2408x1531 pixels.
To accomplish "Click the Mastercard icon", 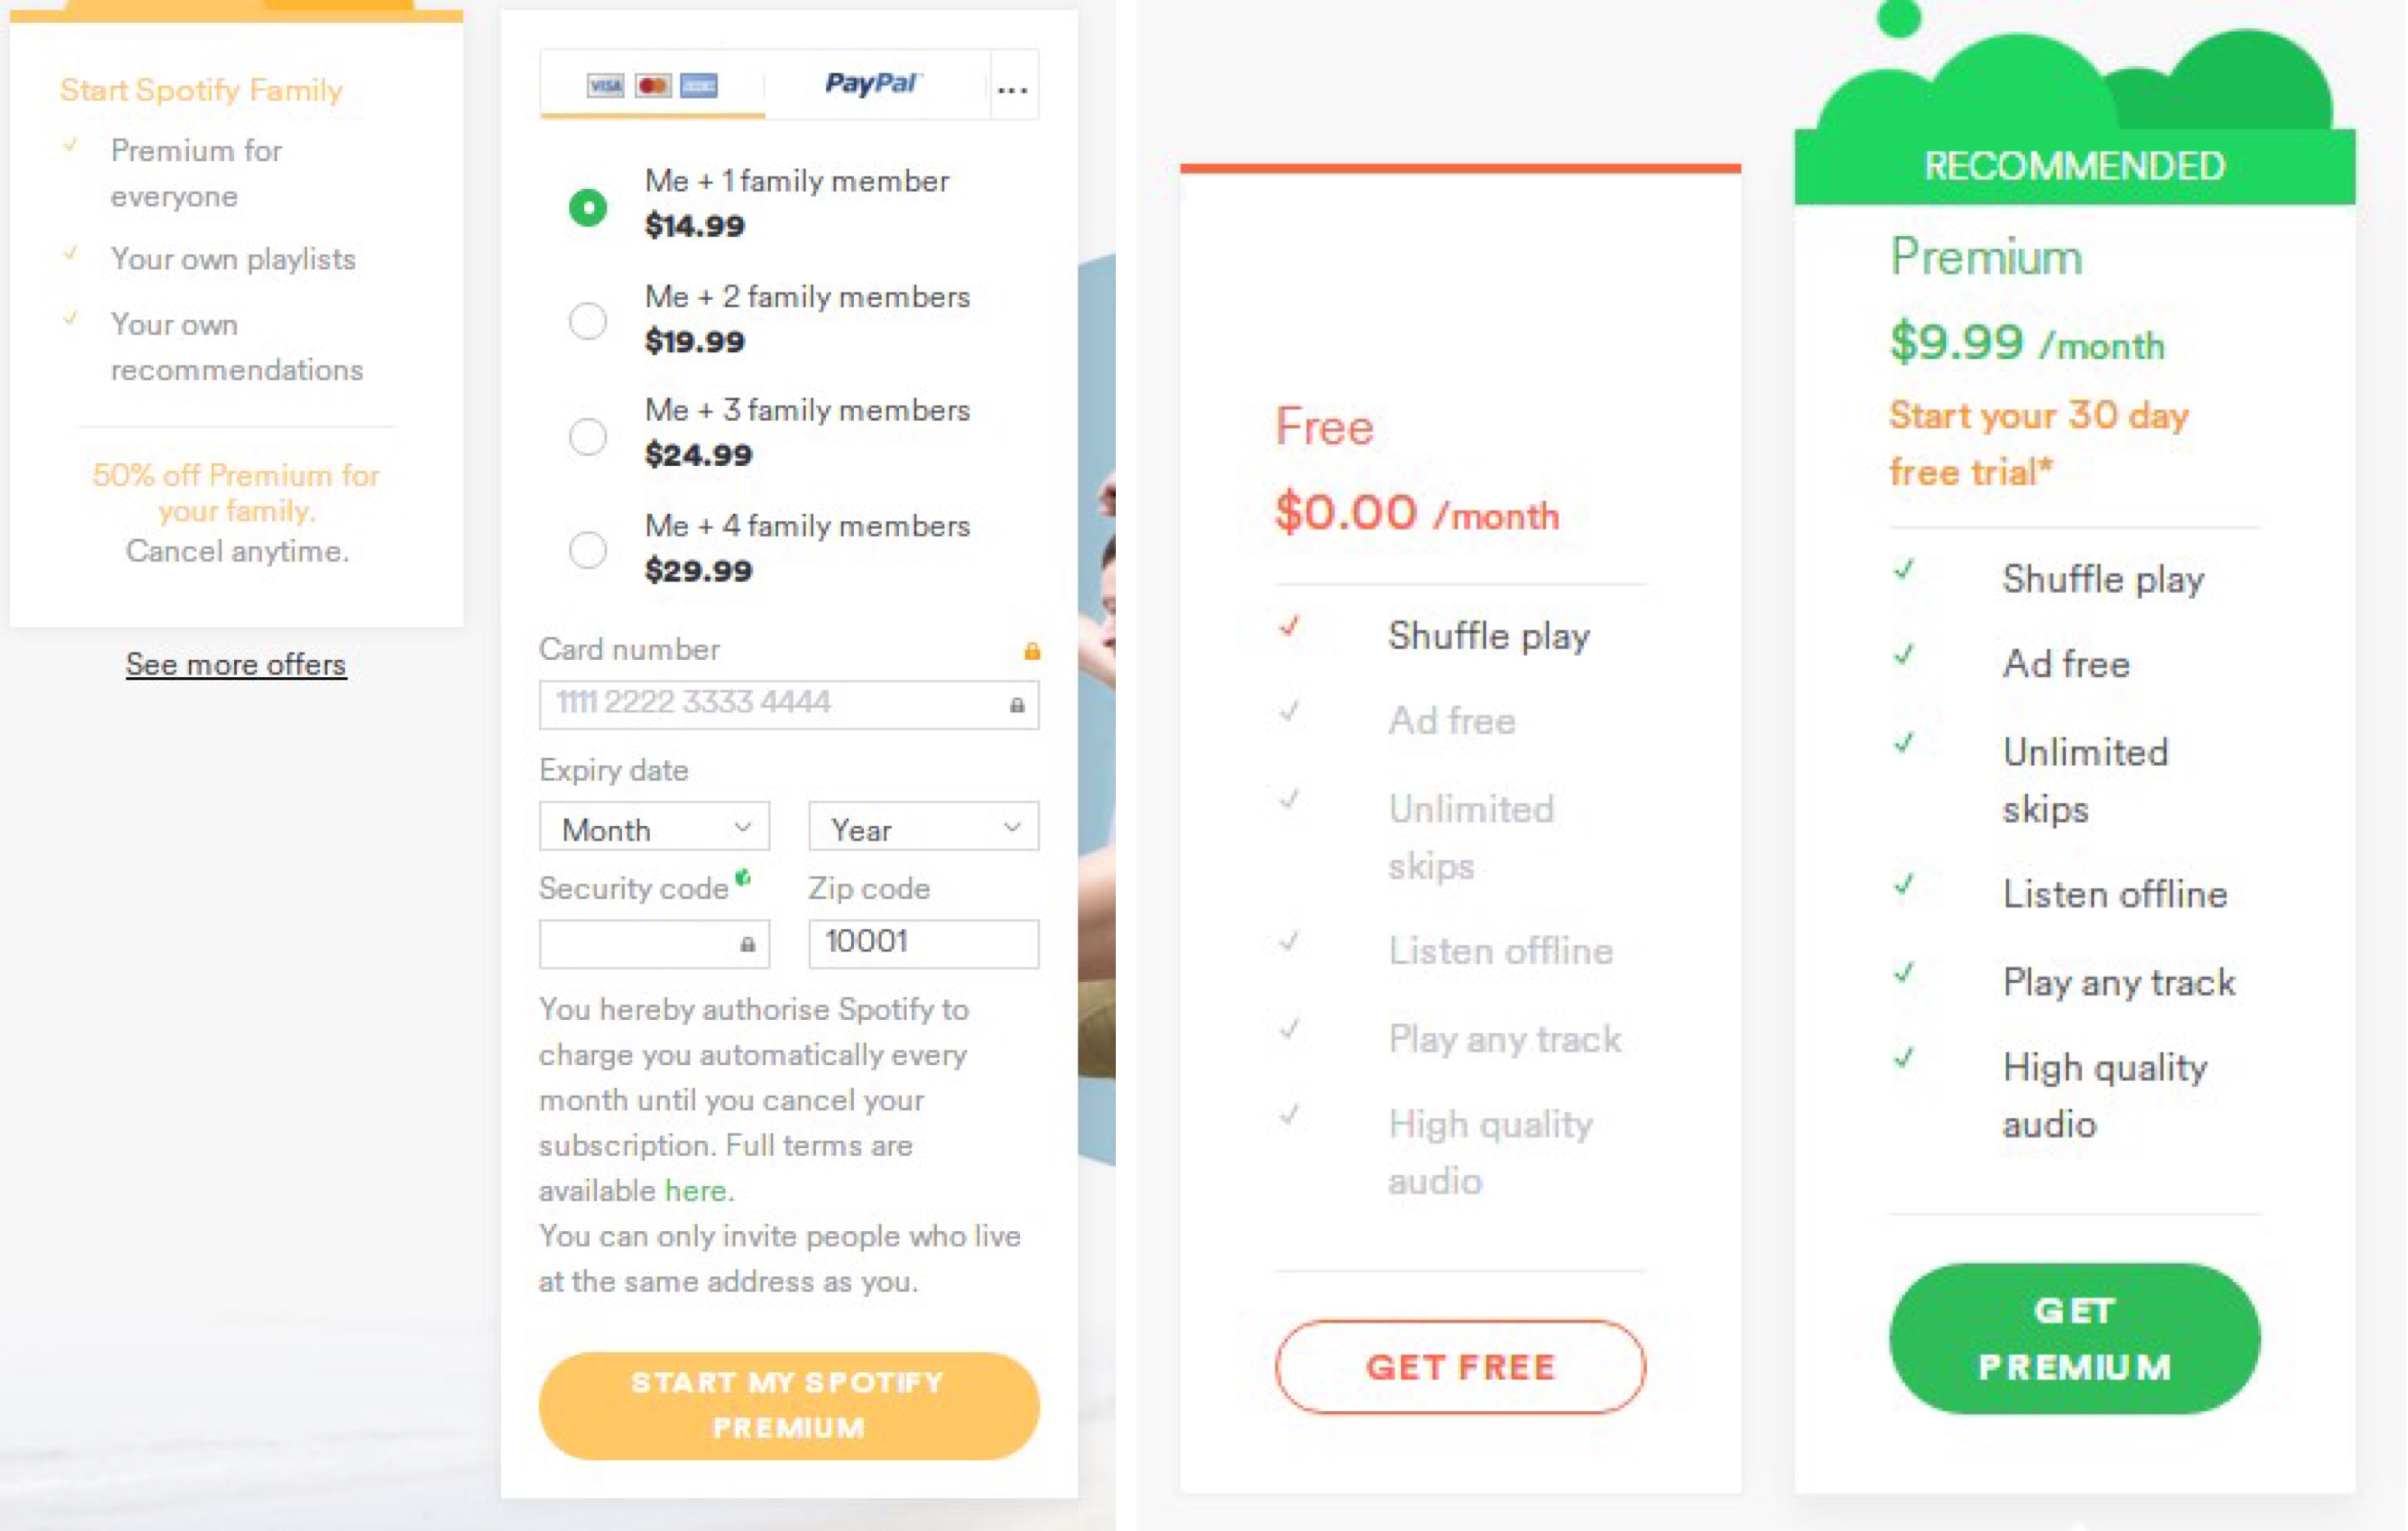I will 652,86.
